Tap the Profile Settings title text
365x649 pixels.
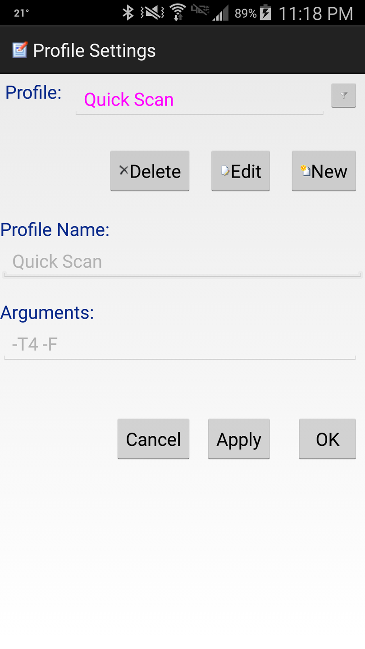94,50
